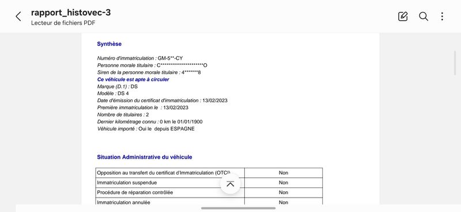Select the Procédure de réparation contrôlée cell

coord(170,192)
